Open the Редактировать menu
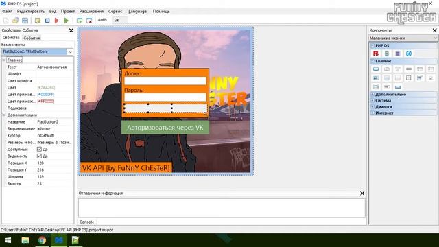The image size is (439, 247). coord(31,11)
